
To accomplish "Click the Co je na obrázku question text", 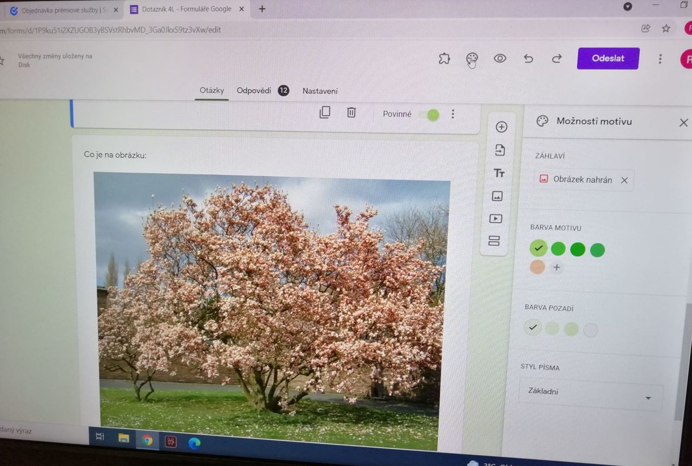I will pos(115,155).
